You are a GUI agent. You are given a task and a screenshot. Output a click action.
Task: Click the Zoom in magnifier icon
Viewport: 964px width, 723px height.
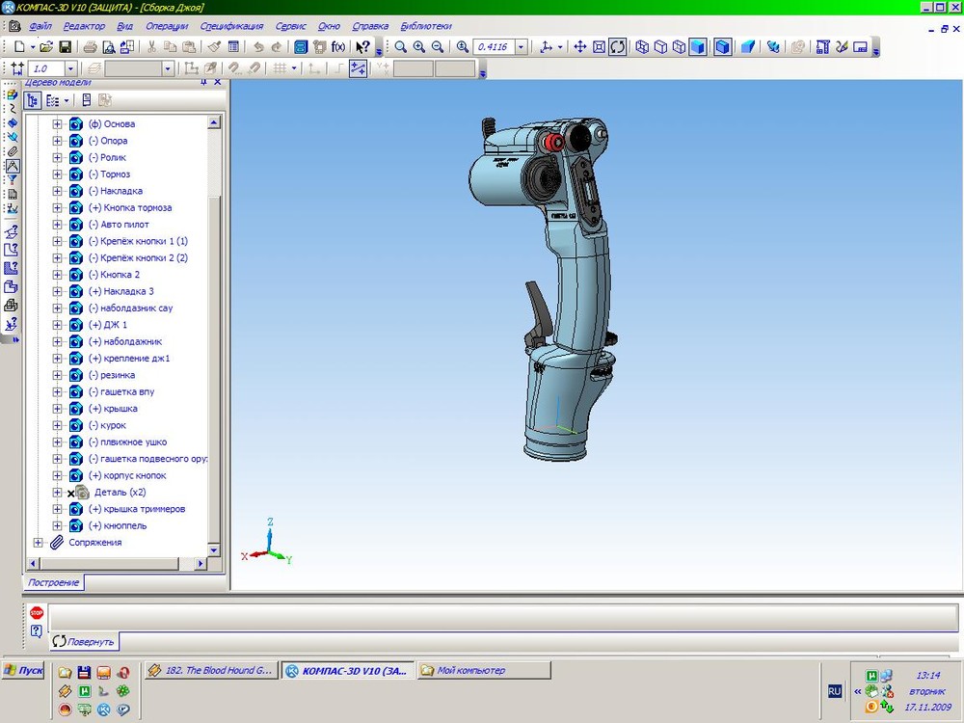click(419, 46)
